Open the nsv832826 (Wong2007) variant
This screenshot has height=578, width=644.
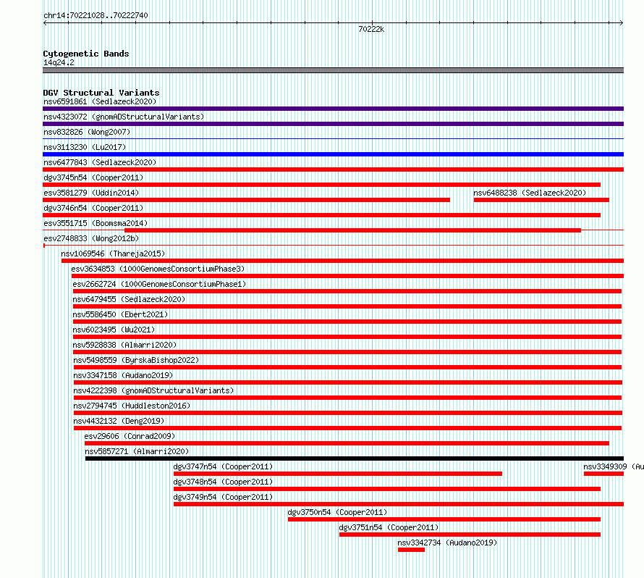click(87, 132)
